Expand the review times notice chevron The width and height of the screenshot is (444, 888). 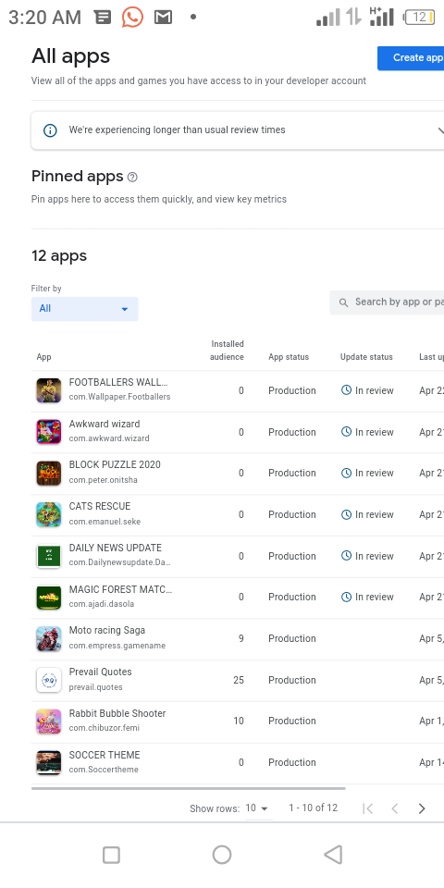click(440, 130)
